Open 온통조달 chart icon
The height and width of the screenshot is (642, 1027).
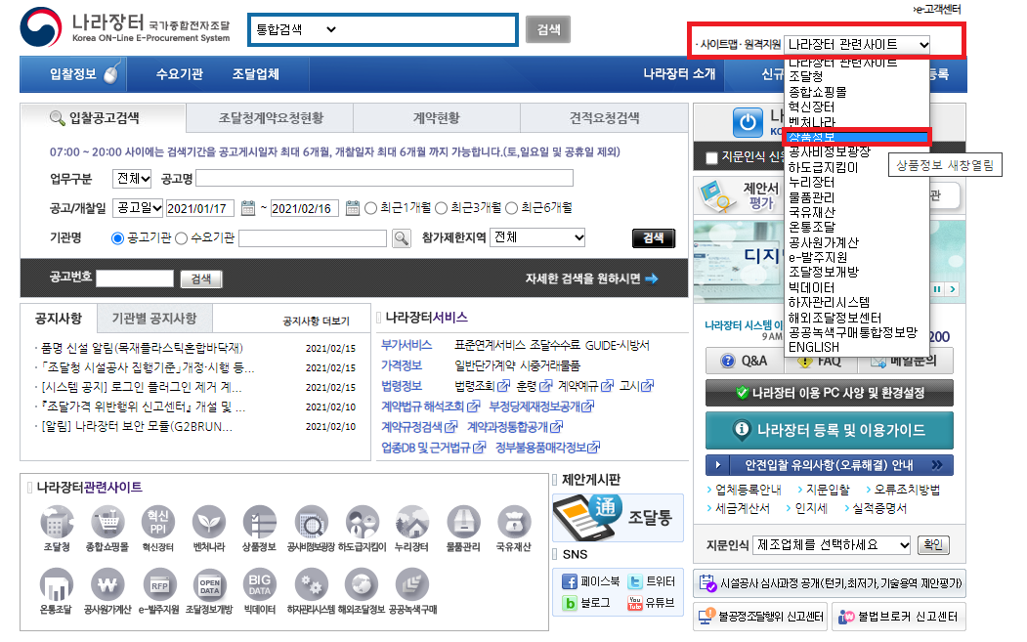pyautogui.click(x=57, y=584)
